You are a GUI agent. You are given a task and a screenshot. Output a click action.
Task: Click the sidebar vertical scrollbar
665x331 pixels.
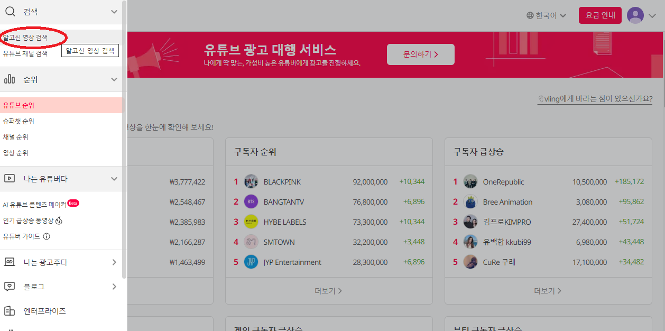(x=124, y=139)
